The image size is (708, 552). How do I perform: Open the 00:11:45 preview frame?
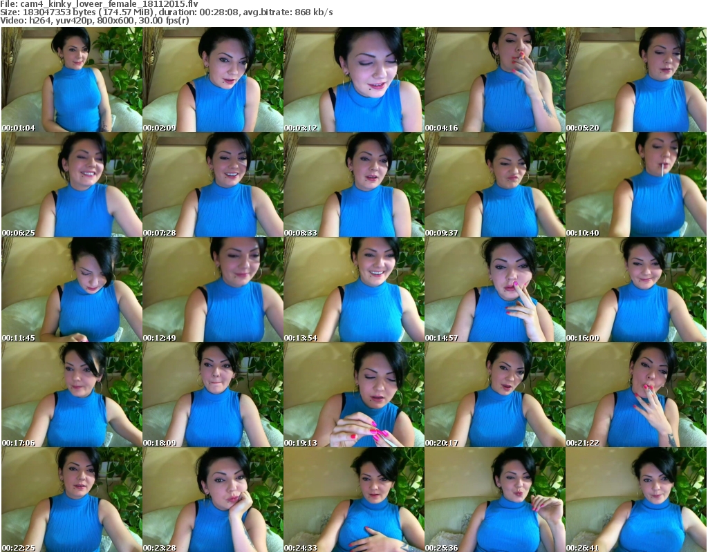pos(72,289)
